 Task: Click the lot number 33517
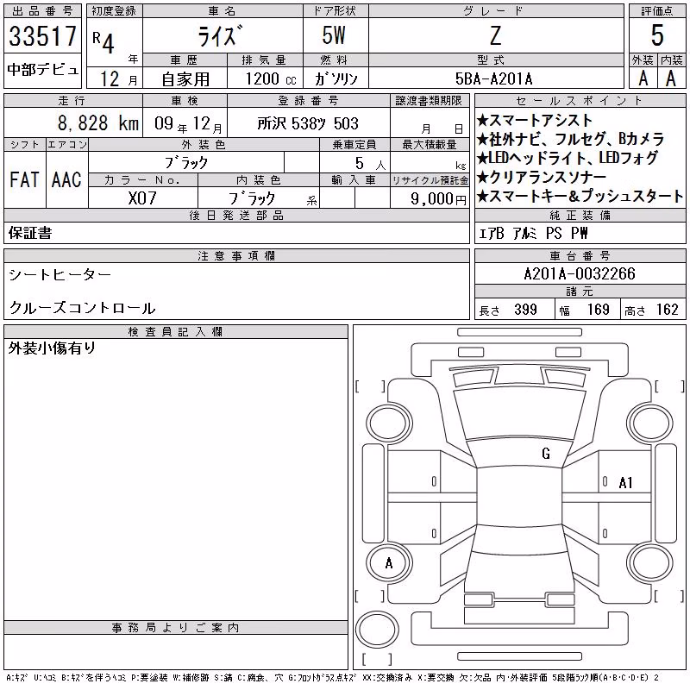42,35
